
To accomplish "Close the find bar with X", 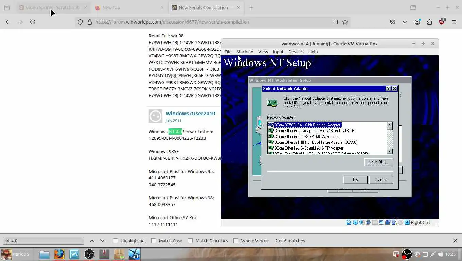I will (x=455, y=241).
